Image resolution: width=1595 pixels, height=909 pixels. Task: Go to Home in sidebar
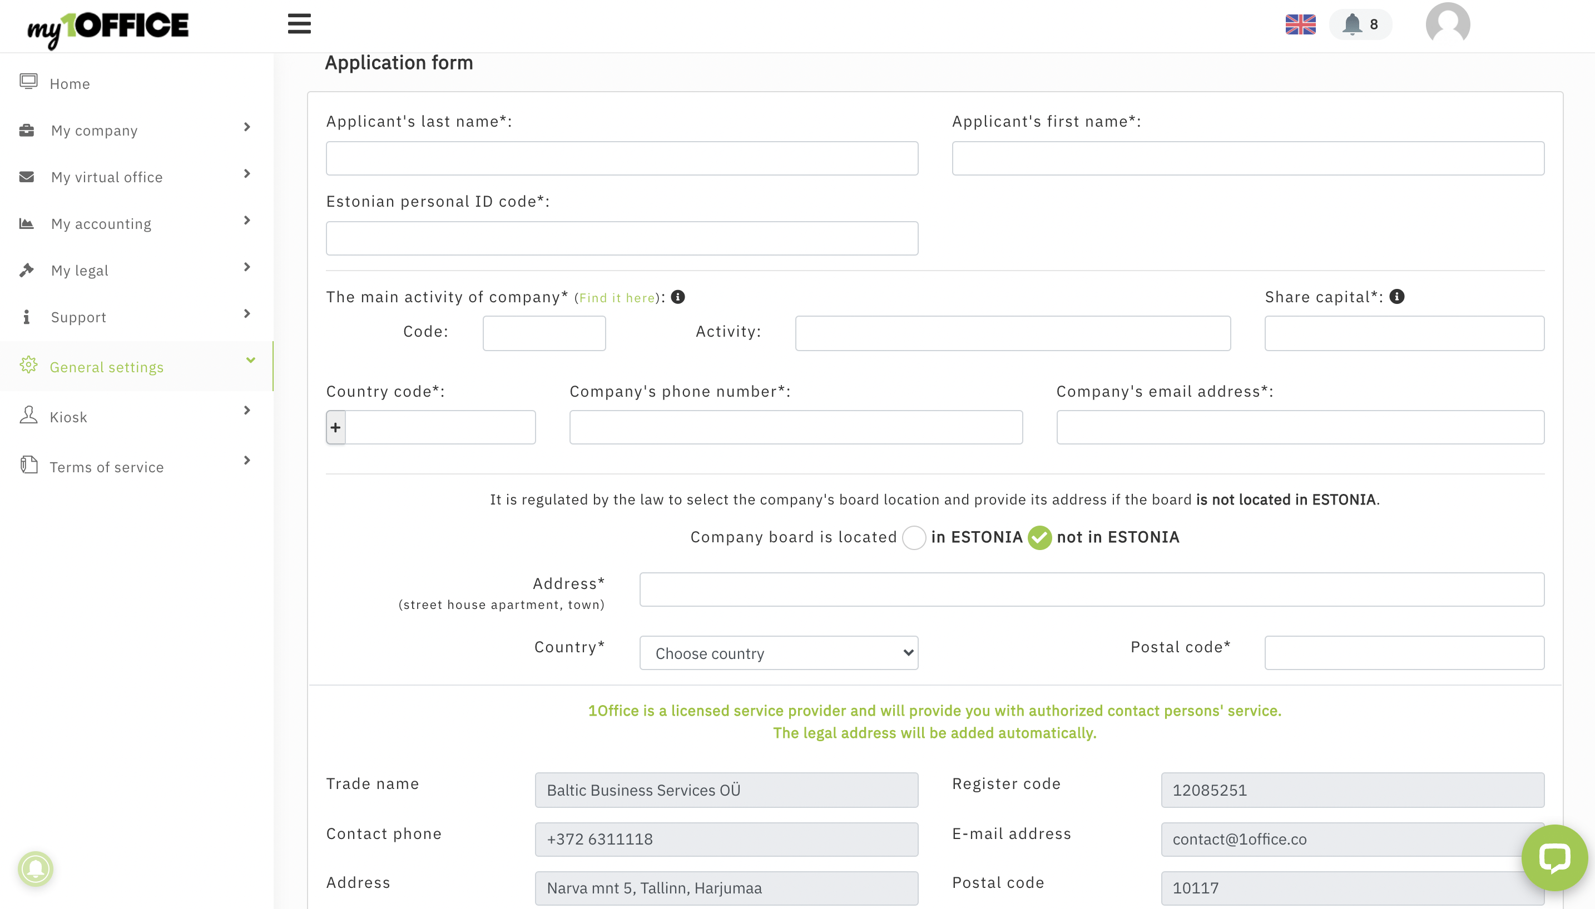(x=70, y=84)
